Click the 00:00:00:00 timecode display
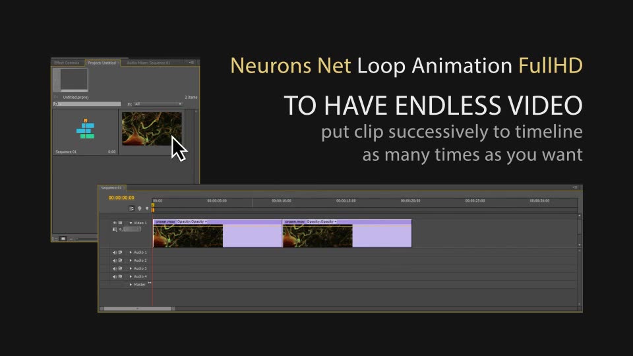 121,198
